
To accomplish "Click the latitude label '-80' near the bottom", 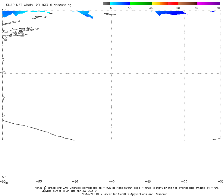I will [x=3, y=177].
